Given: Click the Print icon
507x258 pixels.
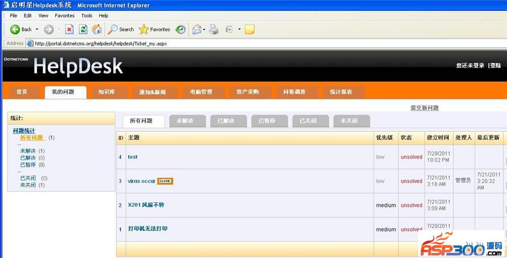Looking at the screenshot, I should pos(214,29).
